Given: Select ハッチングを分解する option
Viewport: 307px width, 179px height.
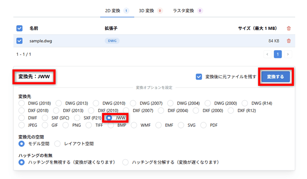Looking at the screenshot, I should [x=125, y=162].
